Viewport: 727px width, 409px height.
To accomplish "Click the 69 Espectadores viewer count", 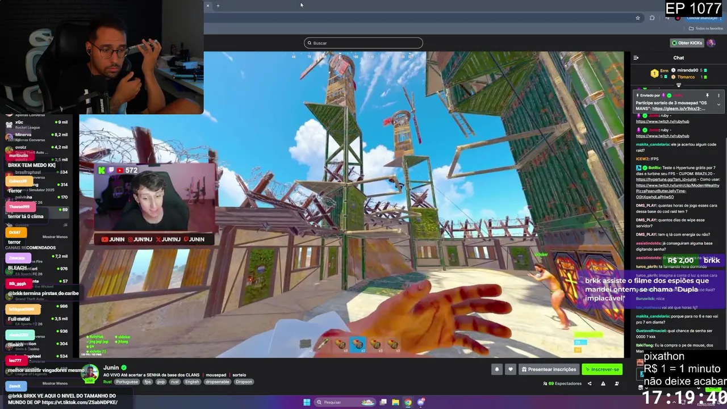I will tap(562, 383).
